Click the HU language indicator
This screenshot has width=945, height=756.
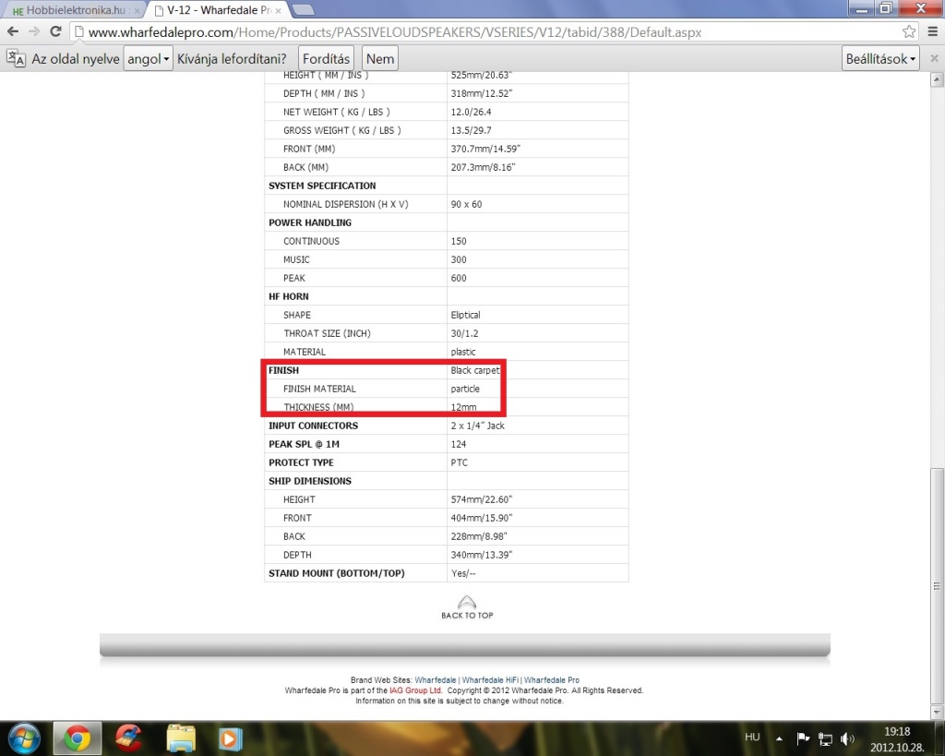point(752,737)
